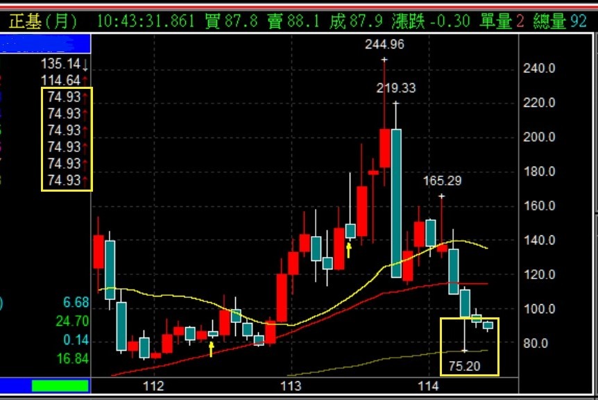Click the 75.20 low price label

464,367
